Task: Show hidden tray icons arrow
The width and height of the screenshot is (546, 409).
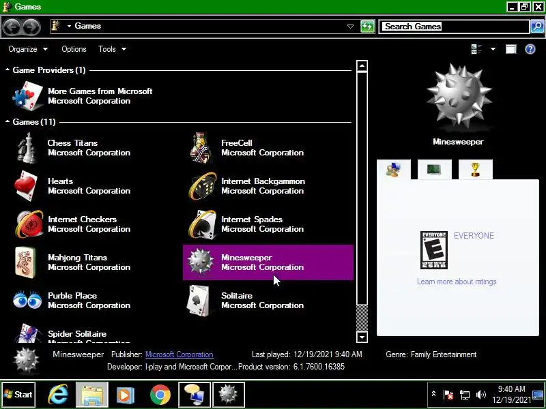Action: [x=433, y=394]
